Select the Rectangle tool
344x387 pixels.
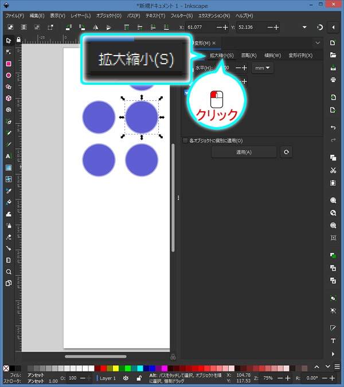pos(9,64)
